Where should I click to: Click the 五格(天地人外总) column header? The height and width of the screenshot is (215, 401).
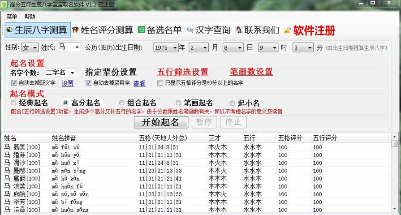coord(171,138)
